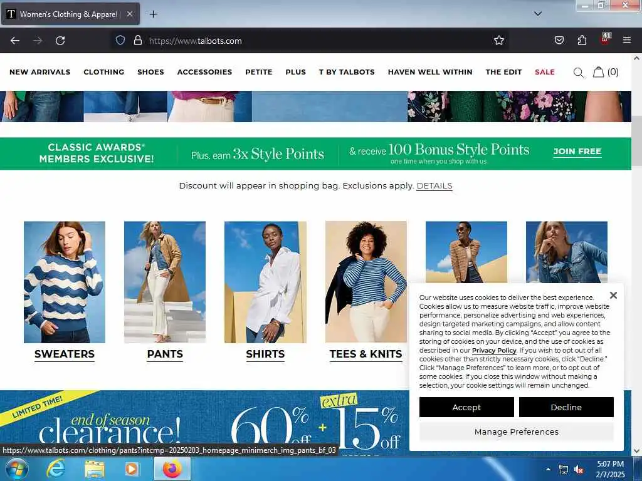Open the Windows Start button
642x481 pixels.
[17, 468]
